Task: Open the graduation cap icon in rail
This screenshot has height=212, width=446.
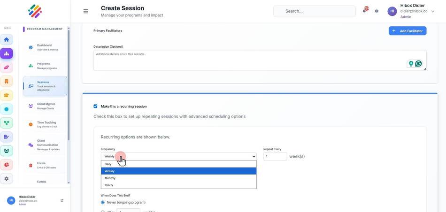Action: [6, 95]
